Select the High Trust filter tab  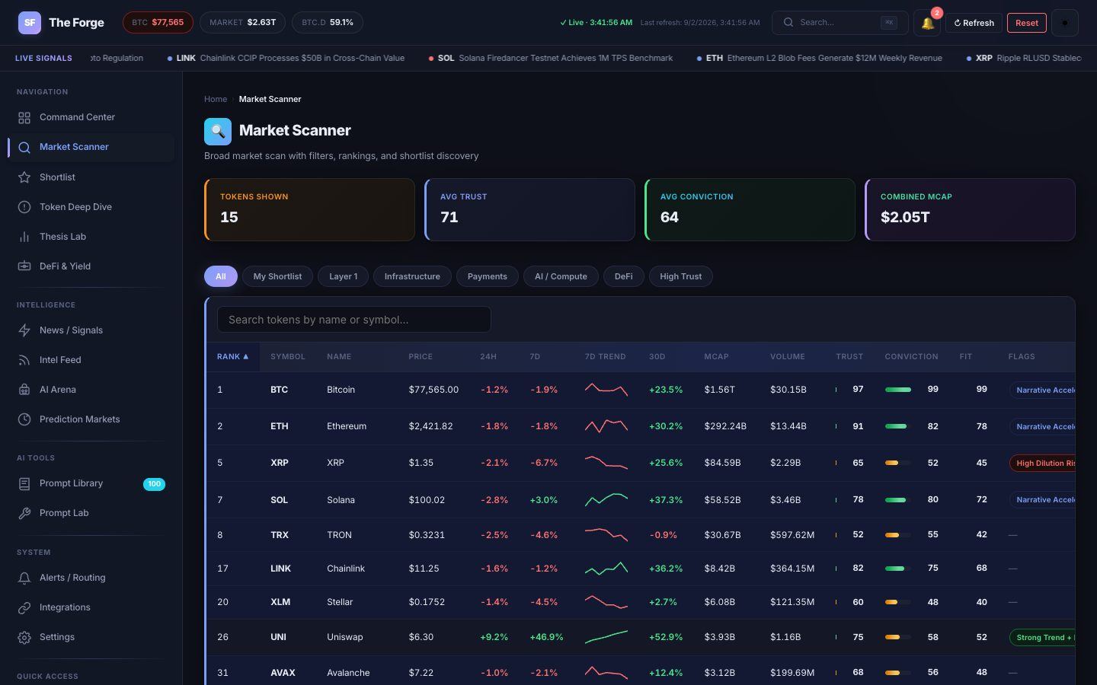point(681,276)
